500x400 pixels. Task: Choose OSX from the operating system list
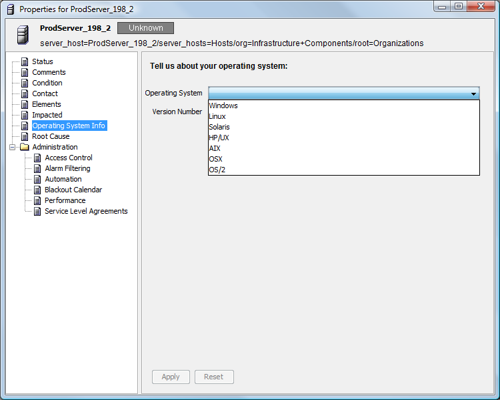(344, 159)
